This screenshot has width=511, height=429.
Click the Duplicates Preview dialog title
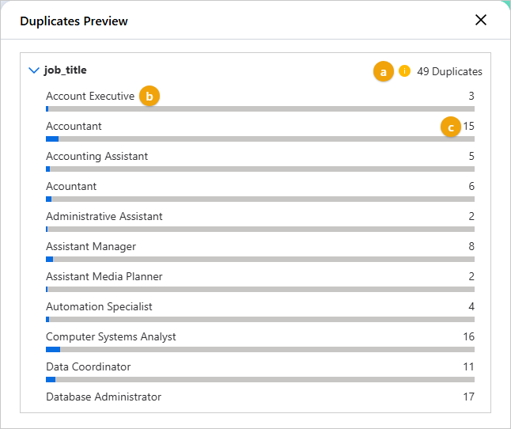click(74, 21)
